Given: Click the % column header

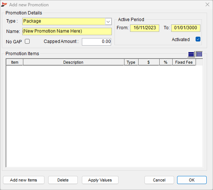Looking at the screenshot, I should coord(166,62).
